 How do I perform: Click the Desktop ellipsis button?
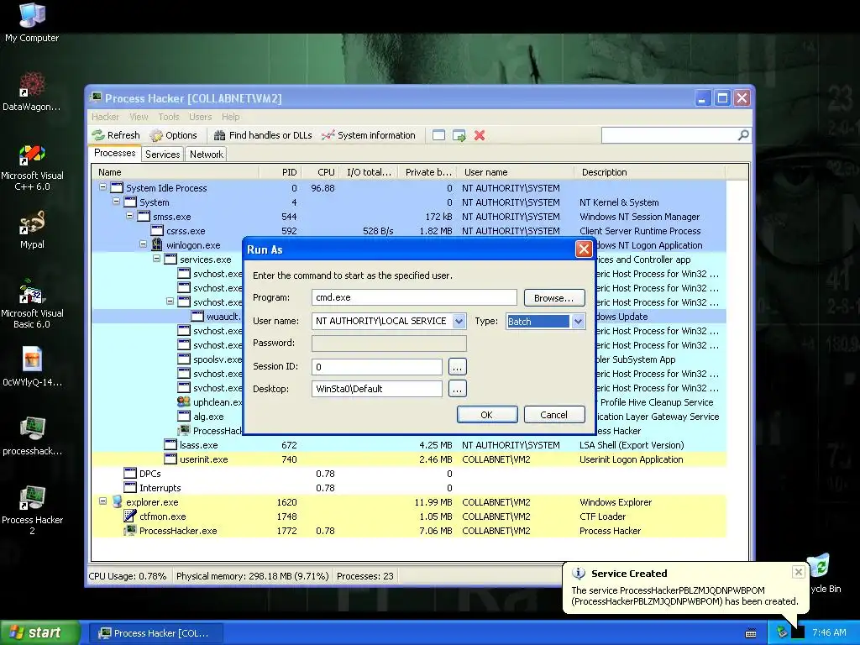457,389
